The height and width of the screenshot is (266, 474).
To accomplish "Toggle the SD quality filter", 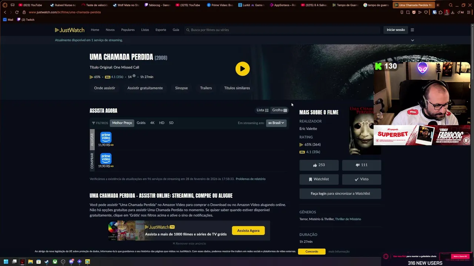I will click(171, 123).
